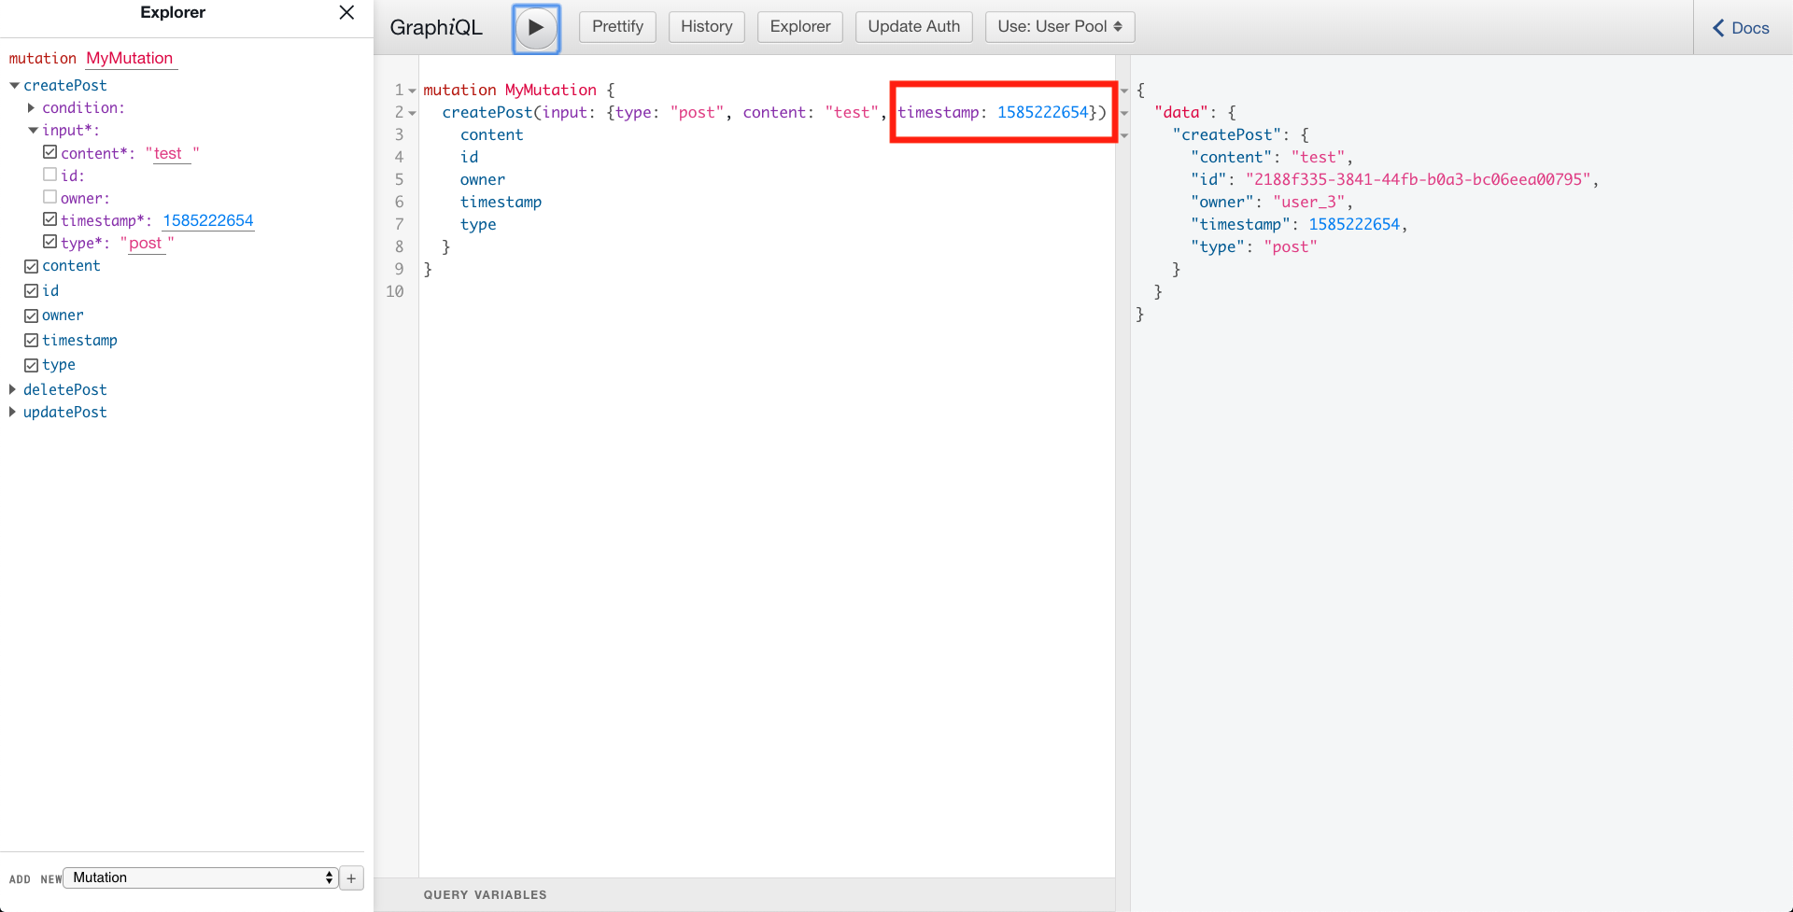Expand the deletePost mutation

pos(13,389)
